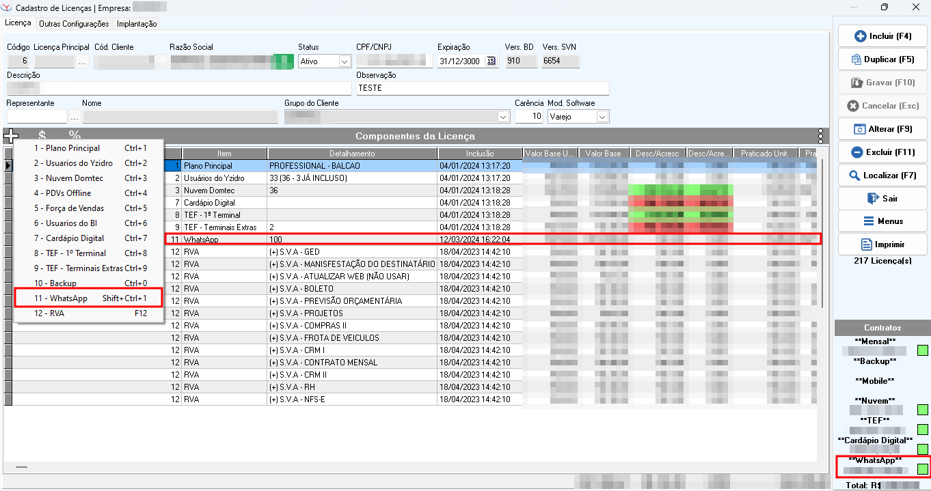Pick '7 - Cardápio Digital' from the menu
The width and height of the screenshot is (931, 491).
pos(89,238)
